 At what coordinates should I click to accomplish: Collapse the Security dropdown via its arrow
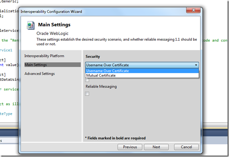pos(196,65)
